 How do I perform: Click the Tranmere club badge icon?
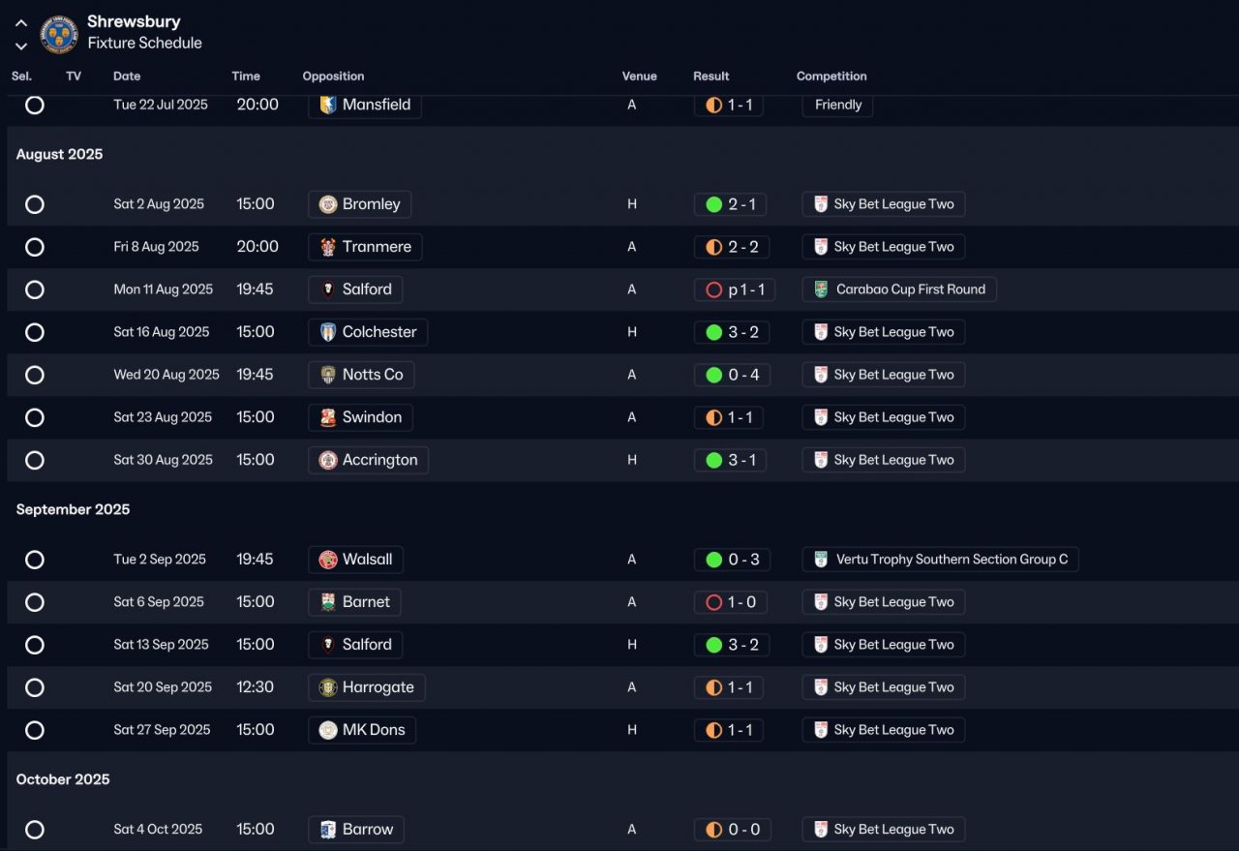point(328,247)
